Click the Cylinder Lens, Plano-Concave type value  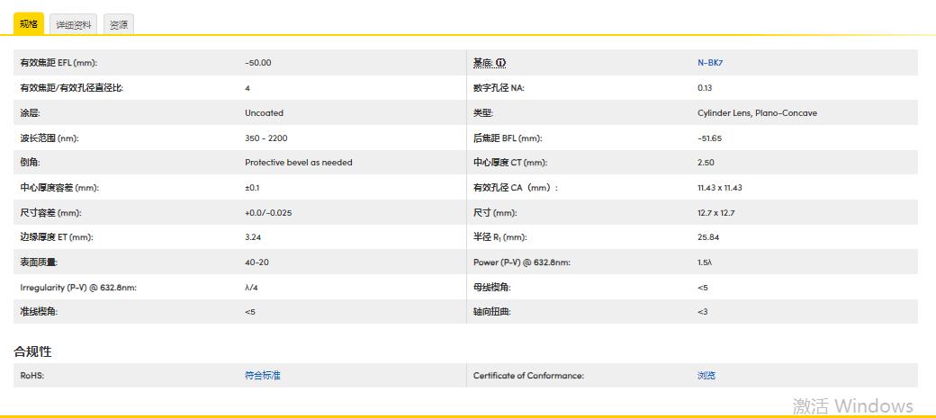(x=757, y=113)
